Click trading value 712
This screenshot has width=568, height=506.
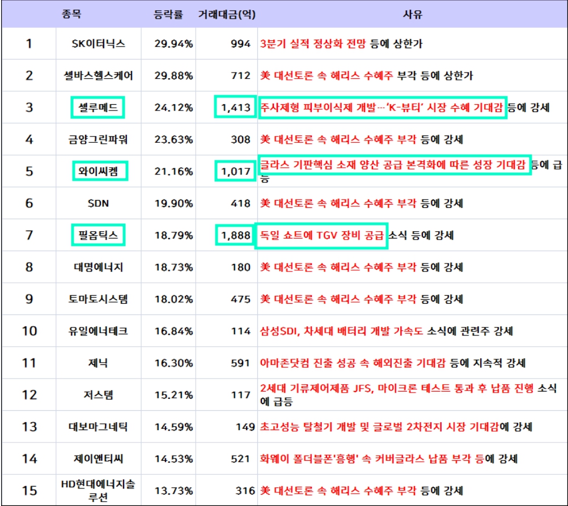pos(240,76)
